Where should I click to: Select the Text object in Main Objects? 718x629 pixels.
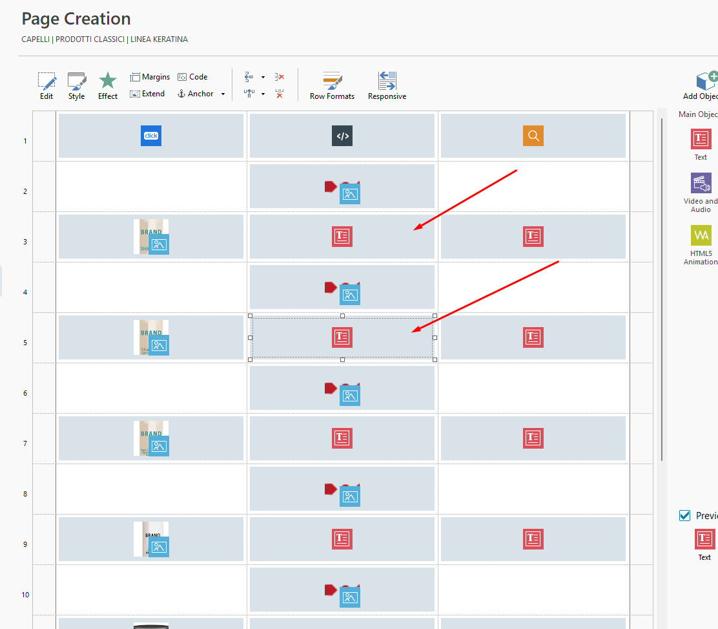[701, 144]
